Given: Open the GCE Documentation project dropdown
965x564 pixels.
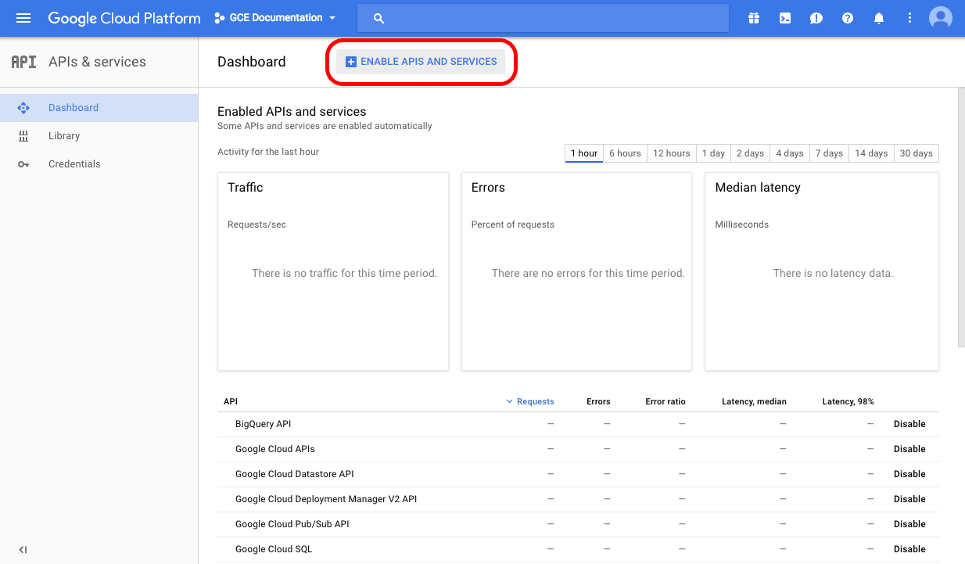Looking at the screenshot, I should (x=275, y=18).
